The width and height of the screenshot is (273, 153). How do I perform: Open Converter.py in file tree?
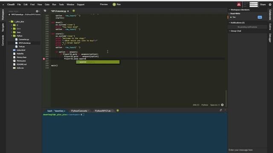24,40
